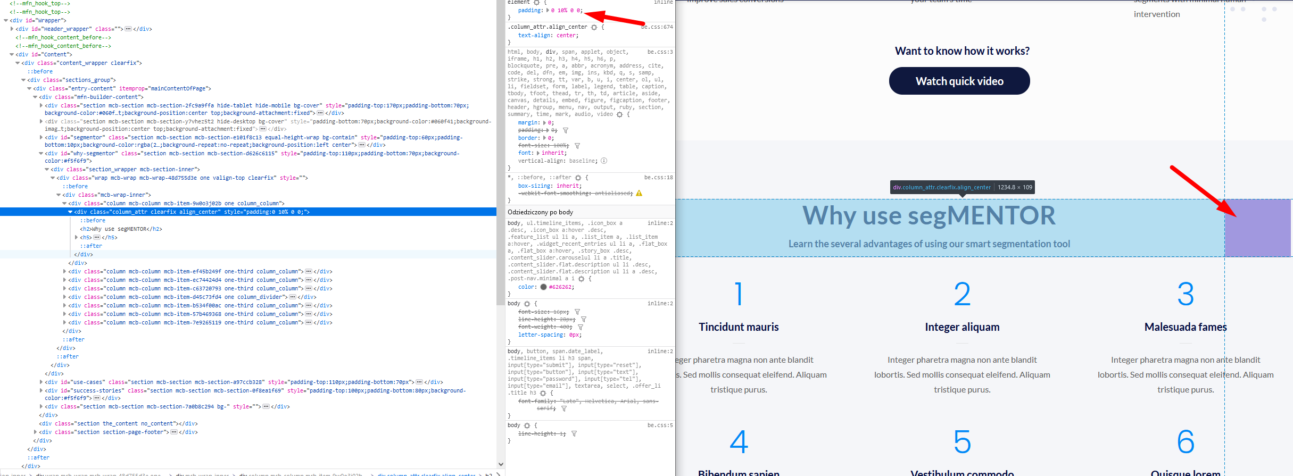Screen dimensions: 1293x476
Task: Expand the h5 node in the markup tree
Action: 77,238
